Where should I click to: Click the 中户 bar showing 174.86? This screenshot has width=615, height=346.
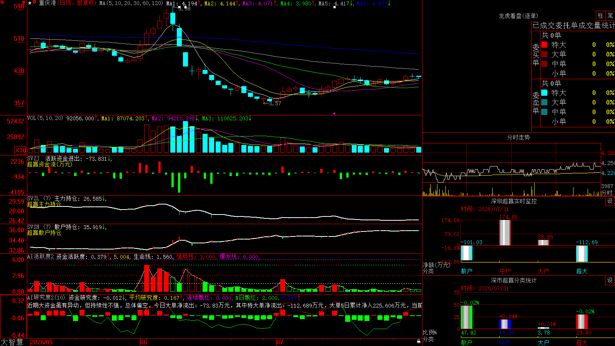505,233
